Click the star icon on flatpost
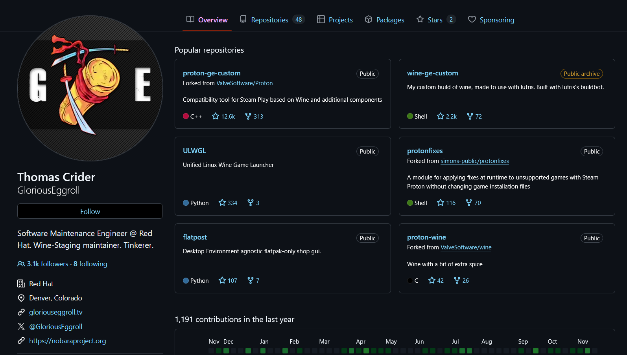 click(222, 280)
